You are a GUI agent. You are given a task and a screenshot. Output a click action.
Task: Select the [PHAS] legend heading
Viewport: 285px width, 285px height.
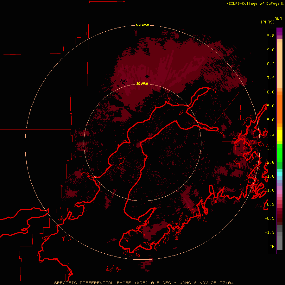268,22
